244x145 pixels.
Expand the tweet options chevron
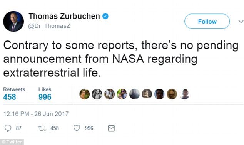click(241, 21)
